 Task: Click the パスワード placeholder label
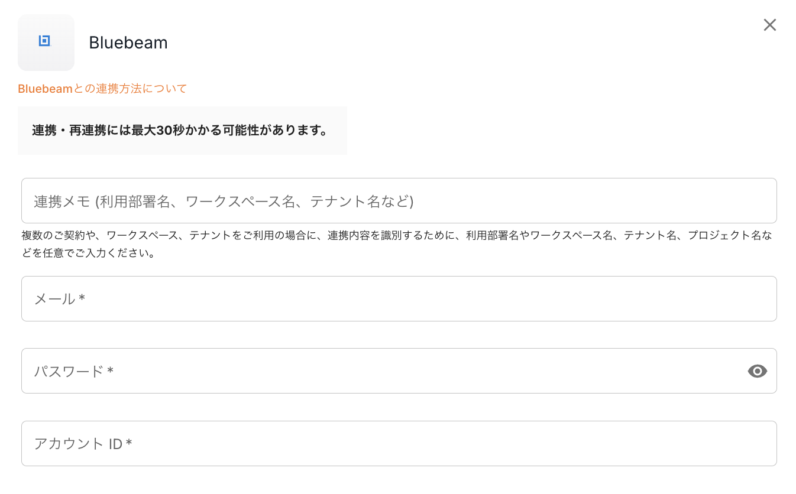click(x=69, y=371)
